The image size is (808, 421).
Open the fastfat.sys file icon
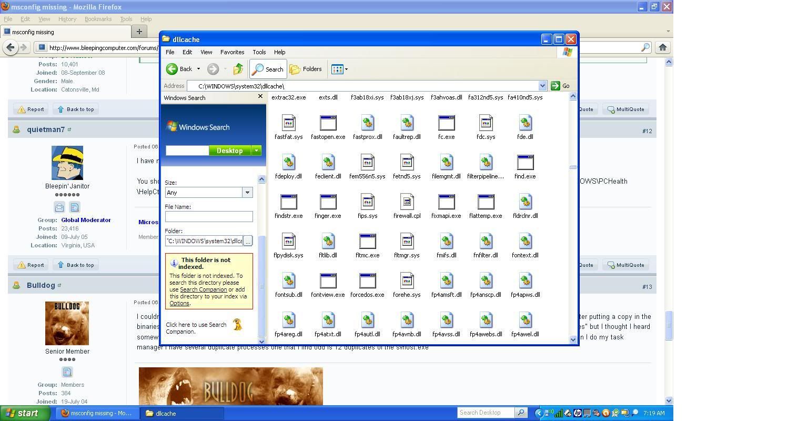[288, 123]
